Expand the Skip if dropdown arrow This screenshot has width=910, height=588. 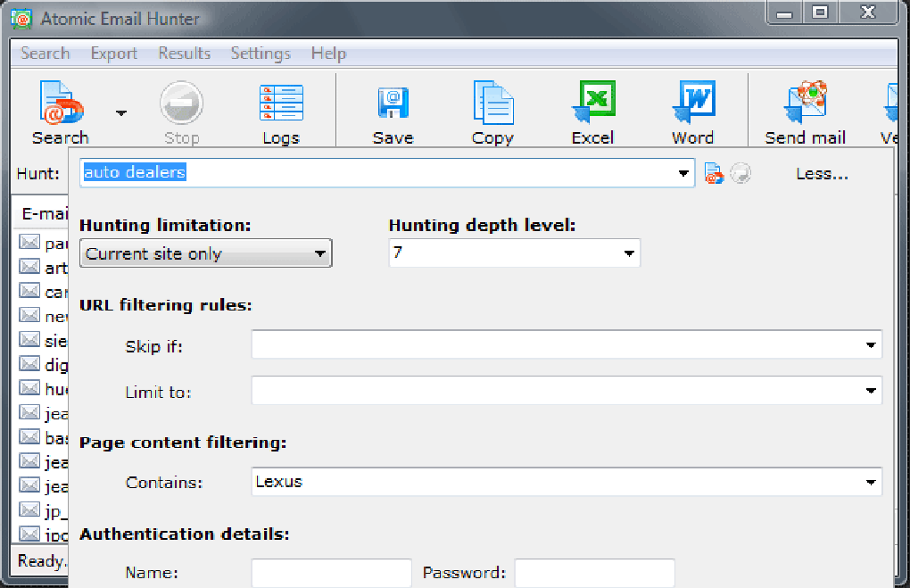pos(871,344)
